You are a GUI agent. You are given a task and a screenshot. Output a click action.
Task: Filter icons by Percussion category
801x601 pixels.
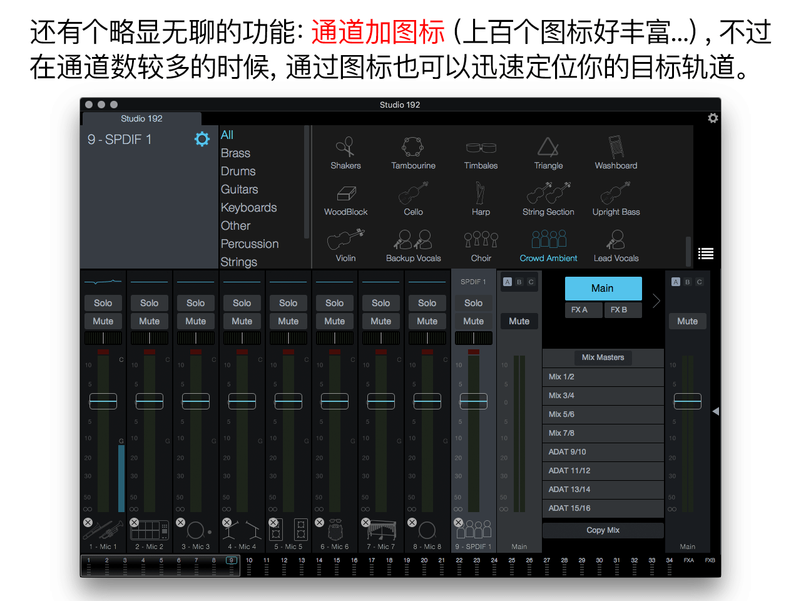click(x=250, y=244)
